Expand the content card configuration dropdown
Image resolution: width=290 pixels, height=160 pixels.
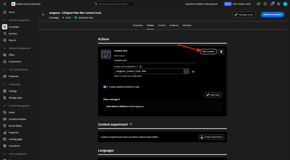tap(186, 71)
